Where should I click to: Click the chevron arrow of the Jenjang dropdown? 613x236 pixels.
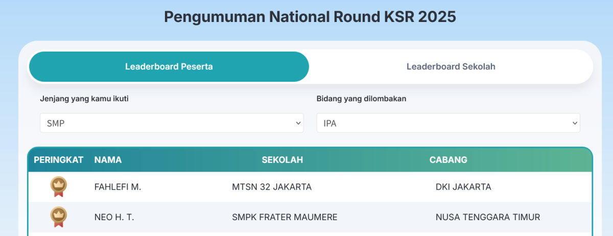click(x=298, y=123)
